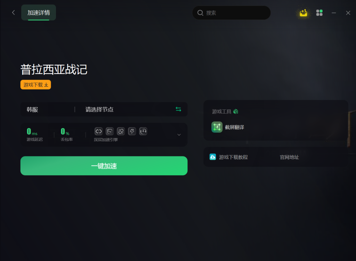This screenshot has width=356, height=261.
Task: Open the 官网地址 link
Action: pos(289,157)
